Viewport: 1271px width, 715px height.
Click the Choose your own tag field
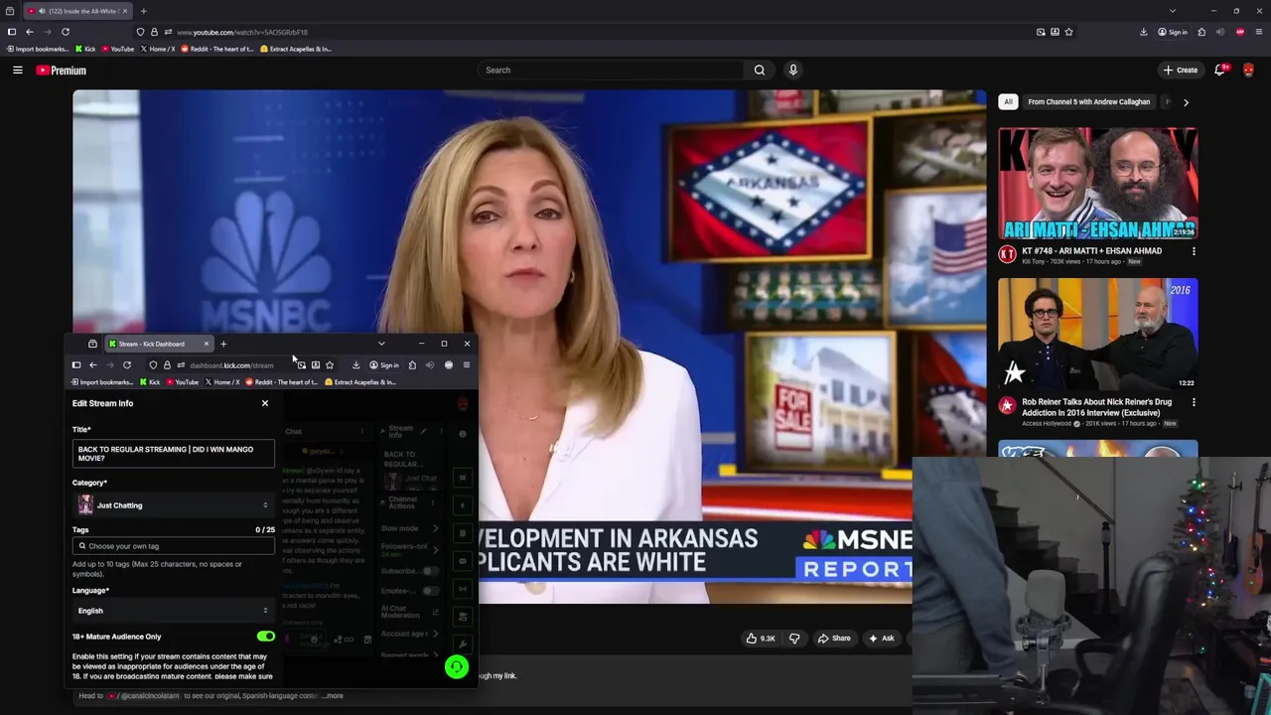pos(174,546)
